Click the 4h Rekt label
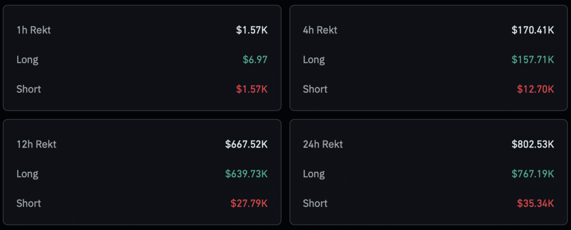 (320, 30)
